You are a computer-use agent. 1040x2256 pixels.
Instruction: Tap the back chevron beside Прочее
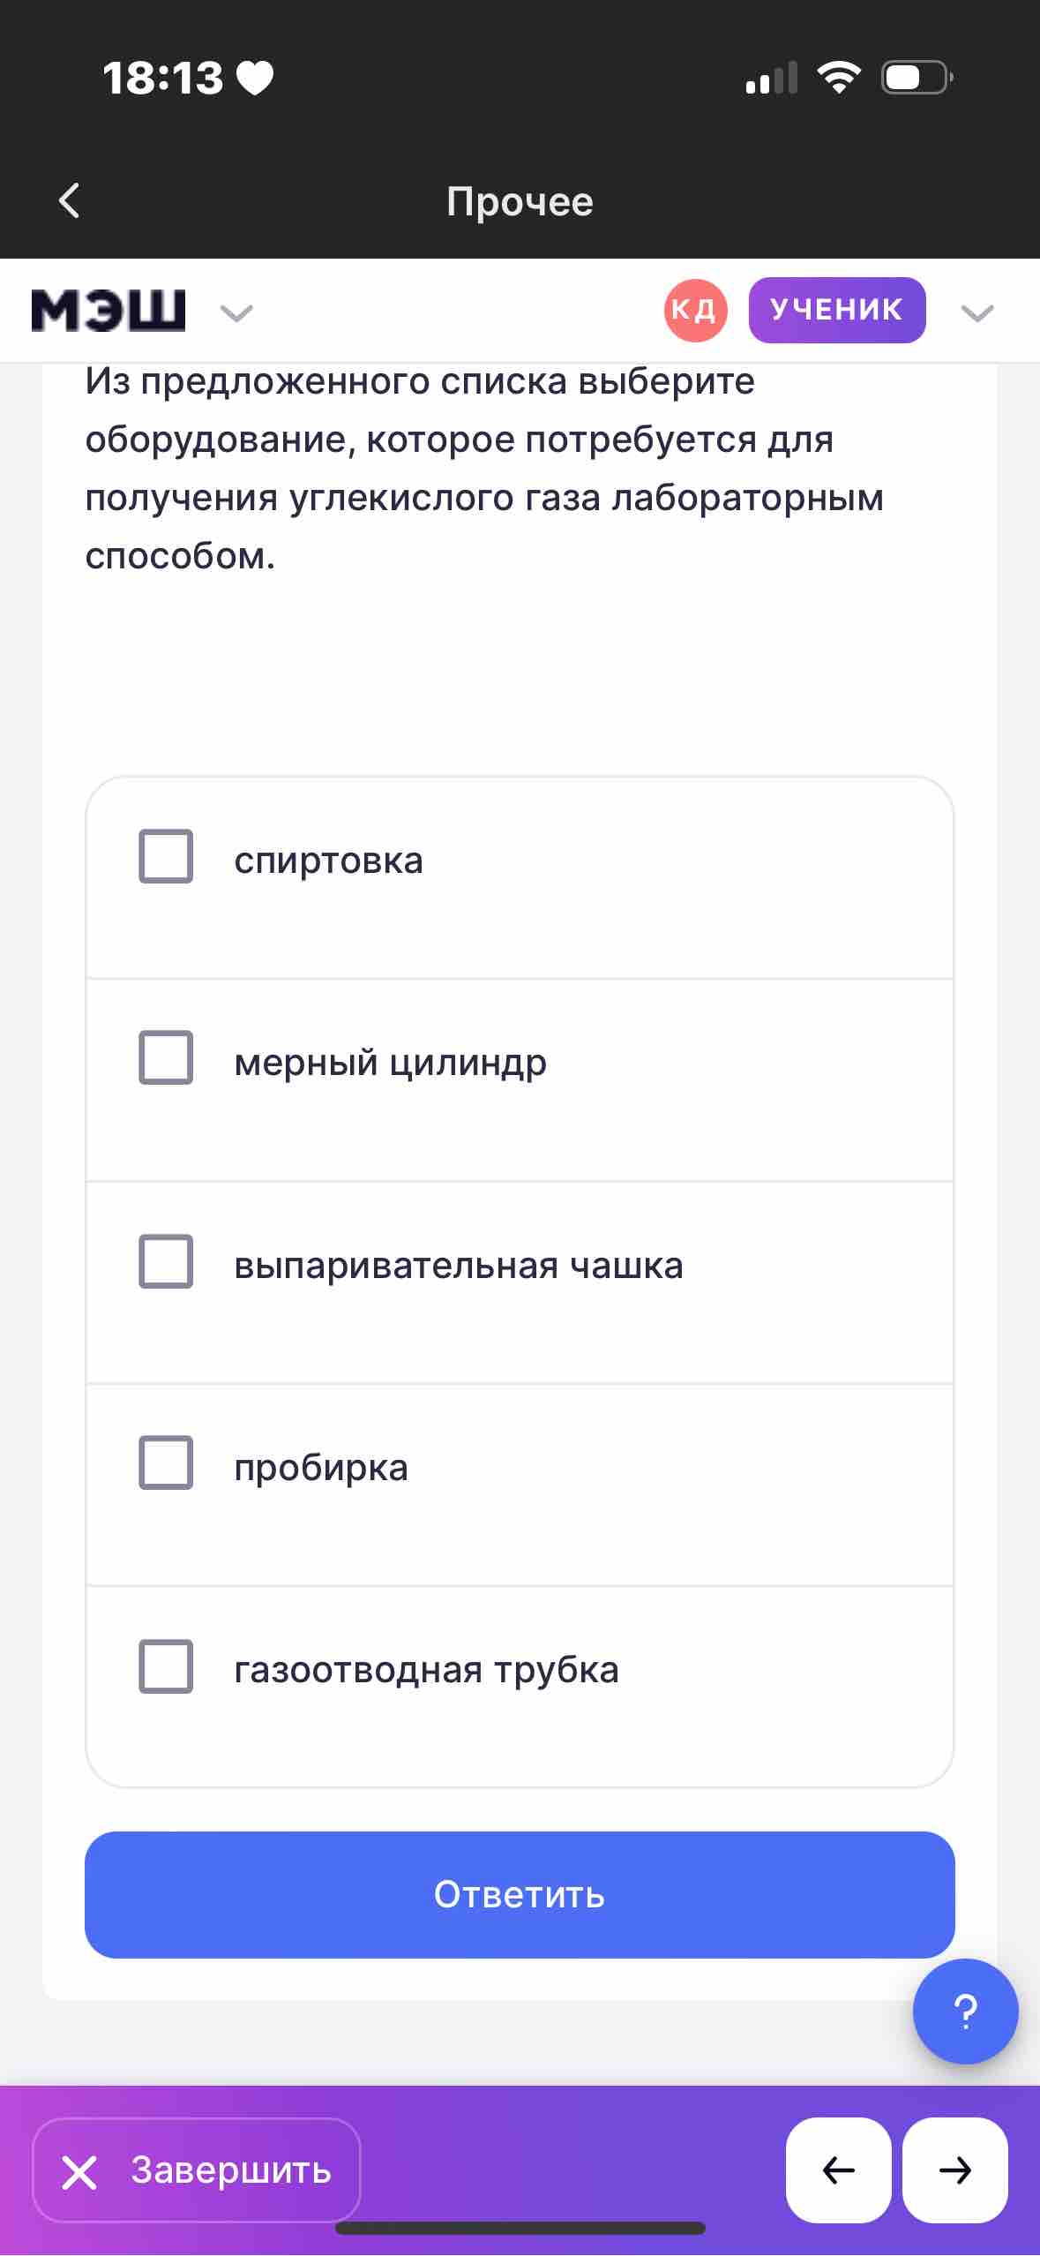tap(70, 200)
